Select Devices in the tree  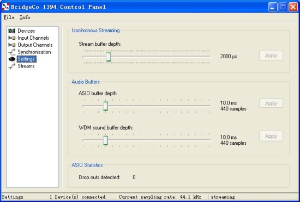[x=26, y=30]
